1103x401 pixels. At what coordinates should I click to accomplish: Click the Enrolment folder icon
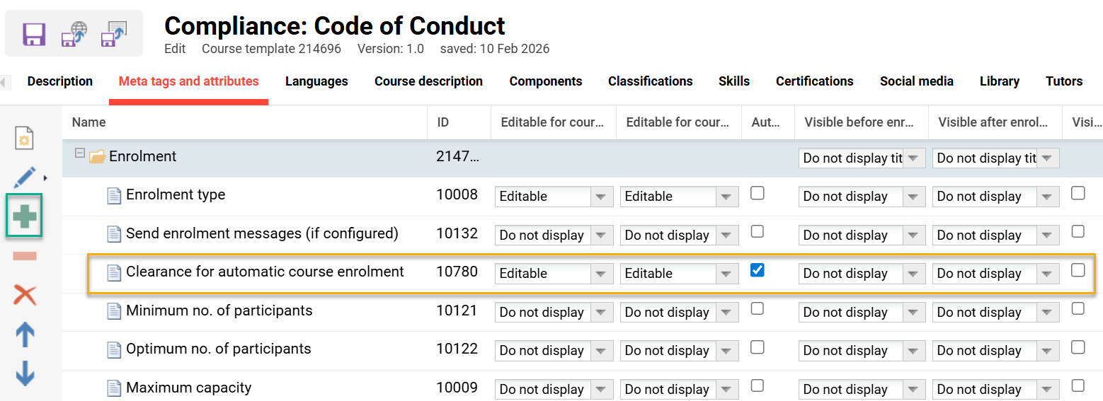click(x=97, y=157)
